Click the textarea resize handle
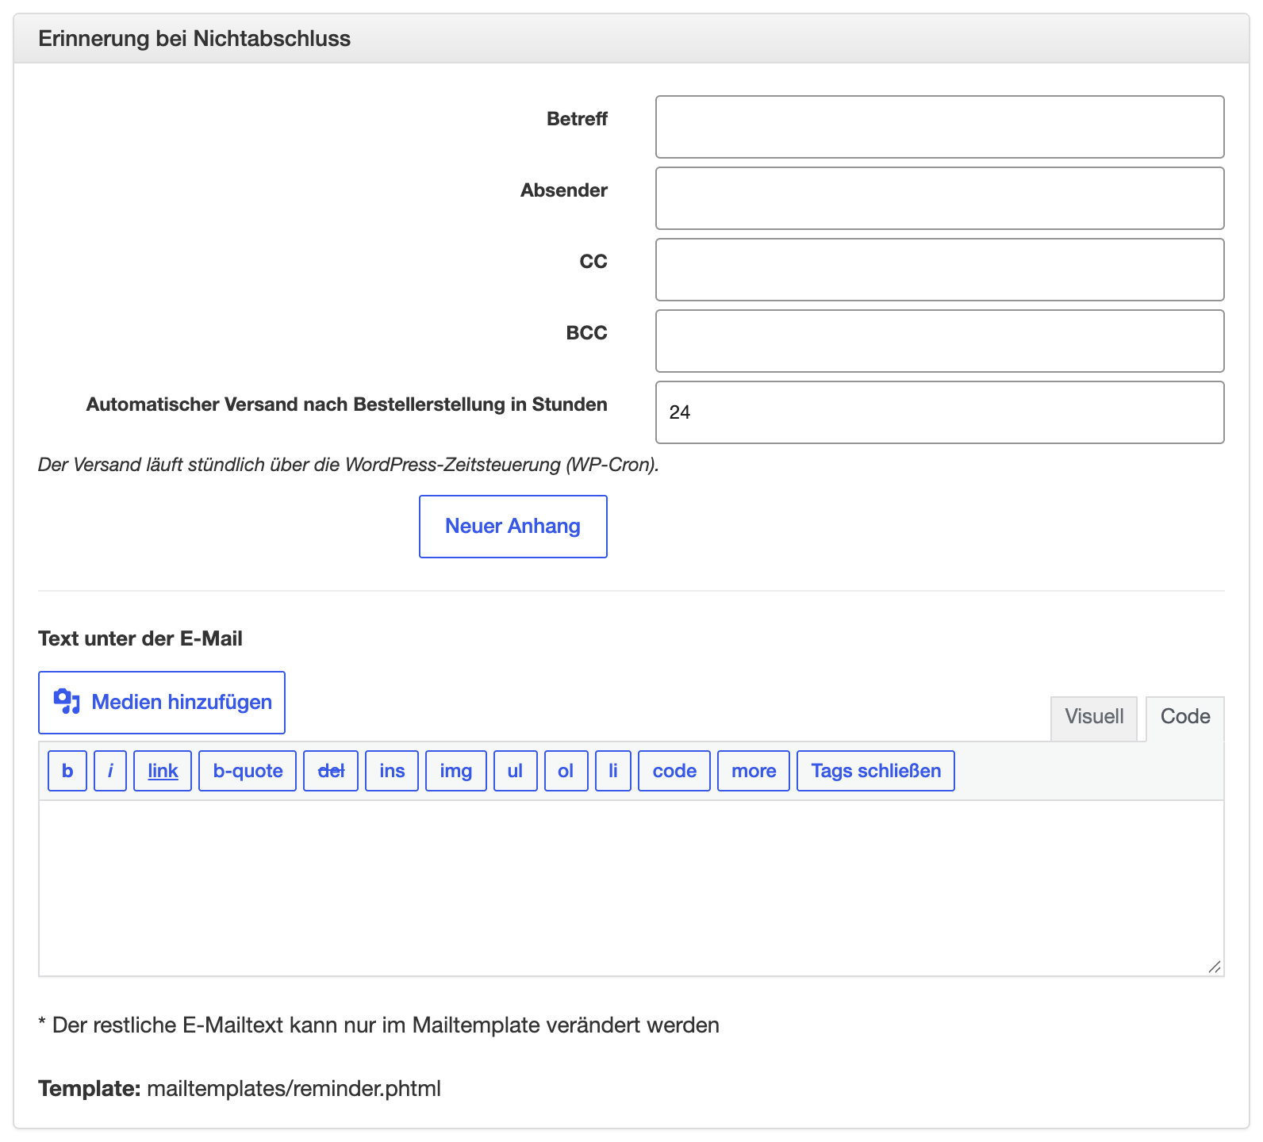 click(1215, 967)
